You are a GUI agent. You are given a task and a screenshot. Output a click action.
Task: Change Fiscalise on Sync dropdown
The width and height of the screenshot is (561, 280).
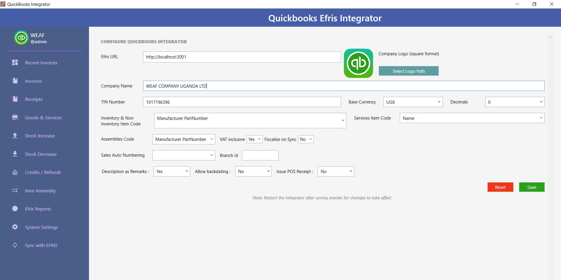306,139
